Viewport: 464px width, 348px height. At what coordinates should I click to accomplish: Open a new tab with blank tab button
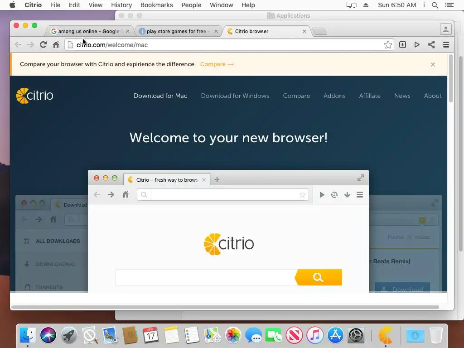319,31
